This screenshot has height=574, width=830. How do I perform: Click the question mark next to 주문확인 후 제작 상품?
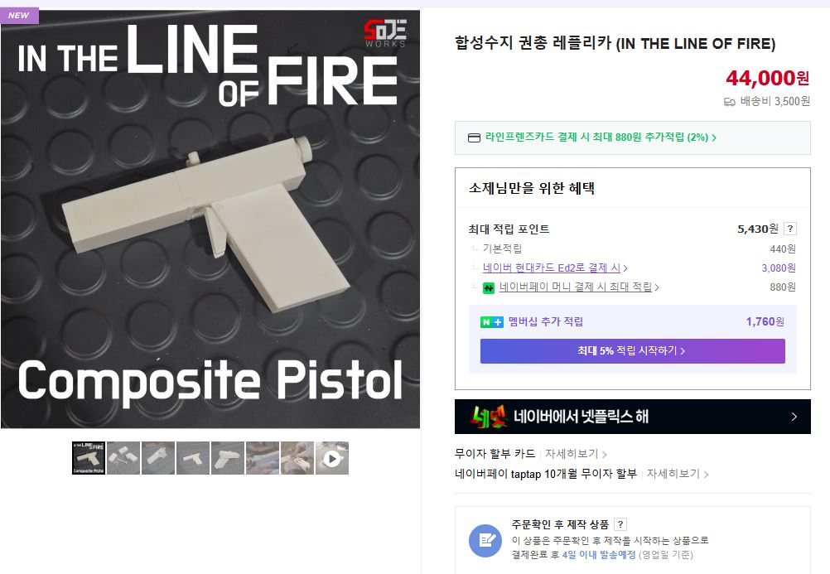click(620, 524)
